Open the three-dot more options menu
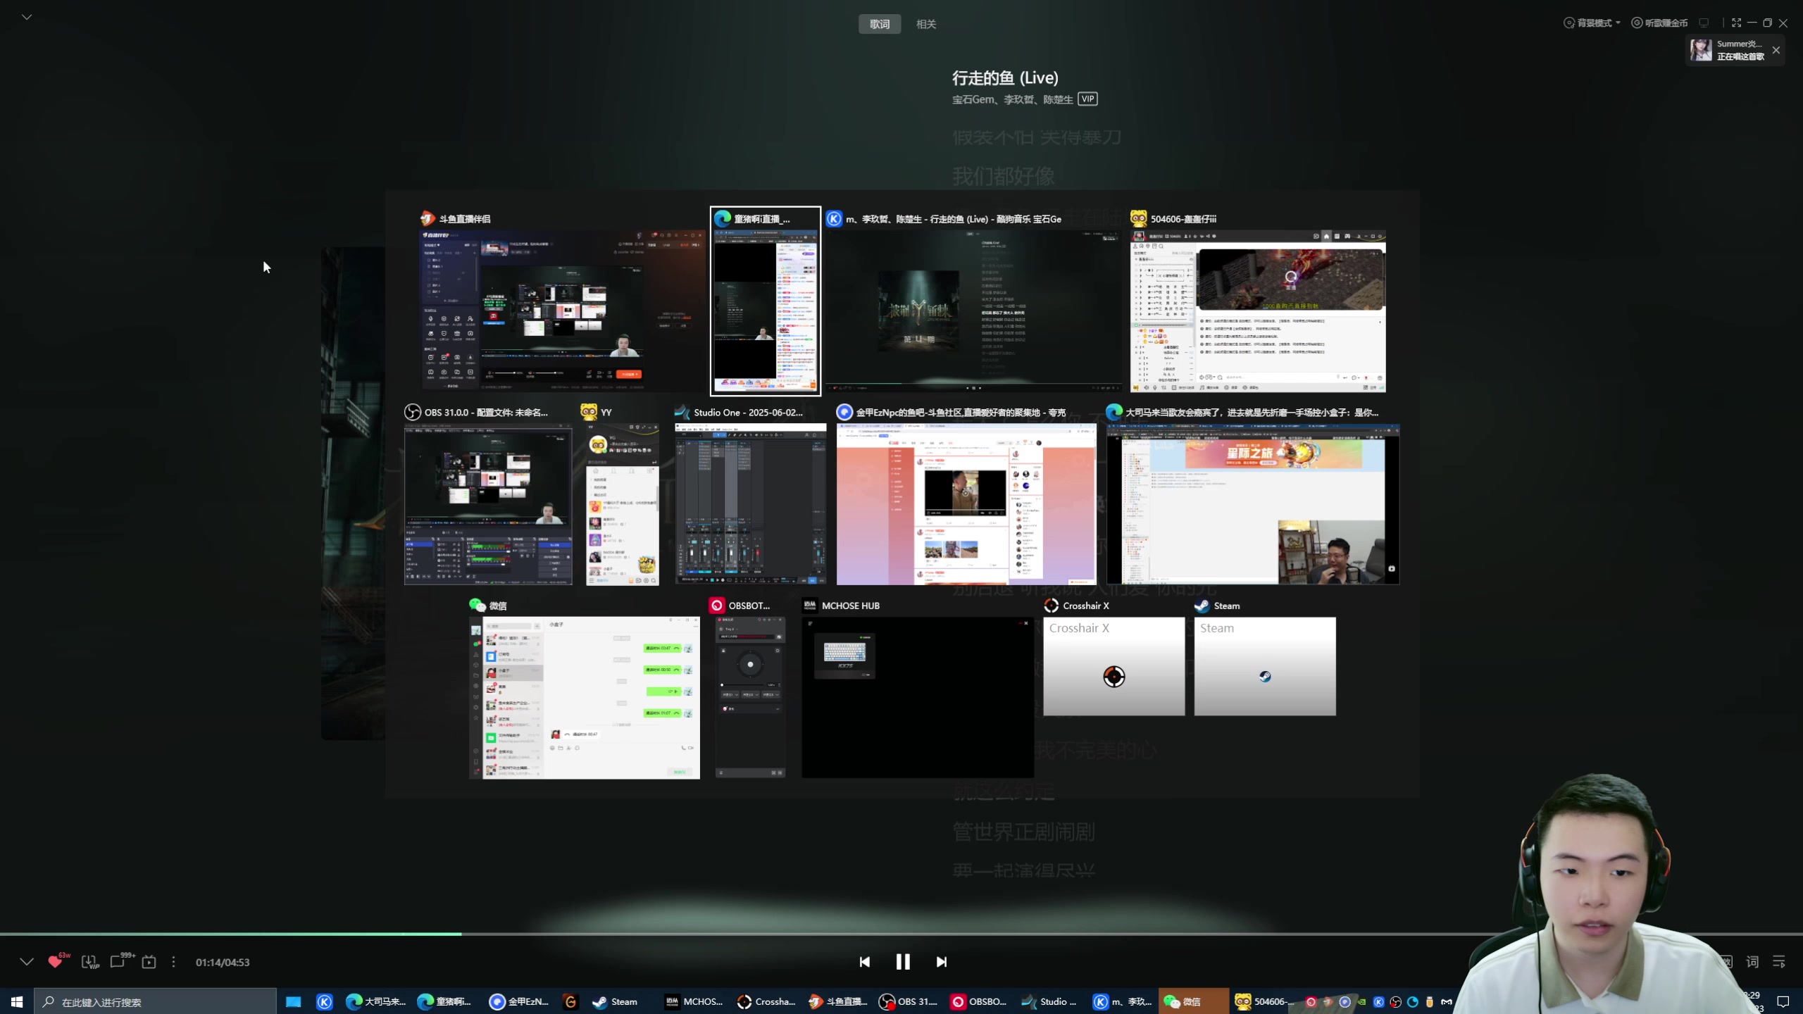The image size is (1803, 1014). pos(173,962)
